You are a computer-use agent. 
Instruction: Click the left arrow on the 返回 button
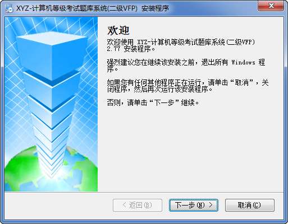coord(124,205)
